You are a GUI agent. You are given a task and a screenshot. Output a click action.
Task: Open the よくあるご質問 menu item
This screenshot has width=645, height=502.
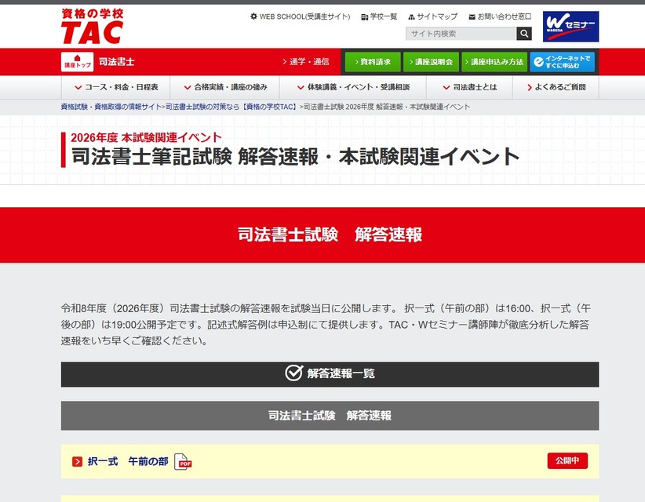tap(556, 87)
